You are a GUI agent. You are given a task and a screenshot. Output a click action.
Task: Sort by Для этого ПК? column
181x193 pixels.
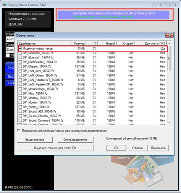coord(151,43)
